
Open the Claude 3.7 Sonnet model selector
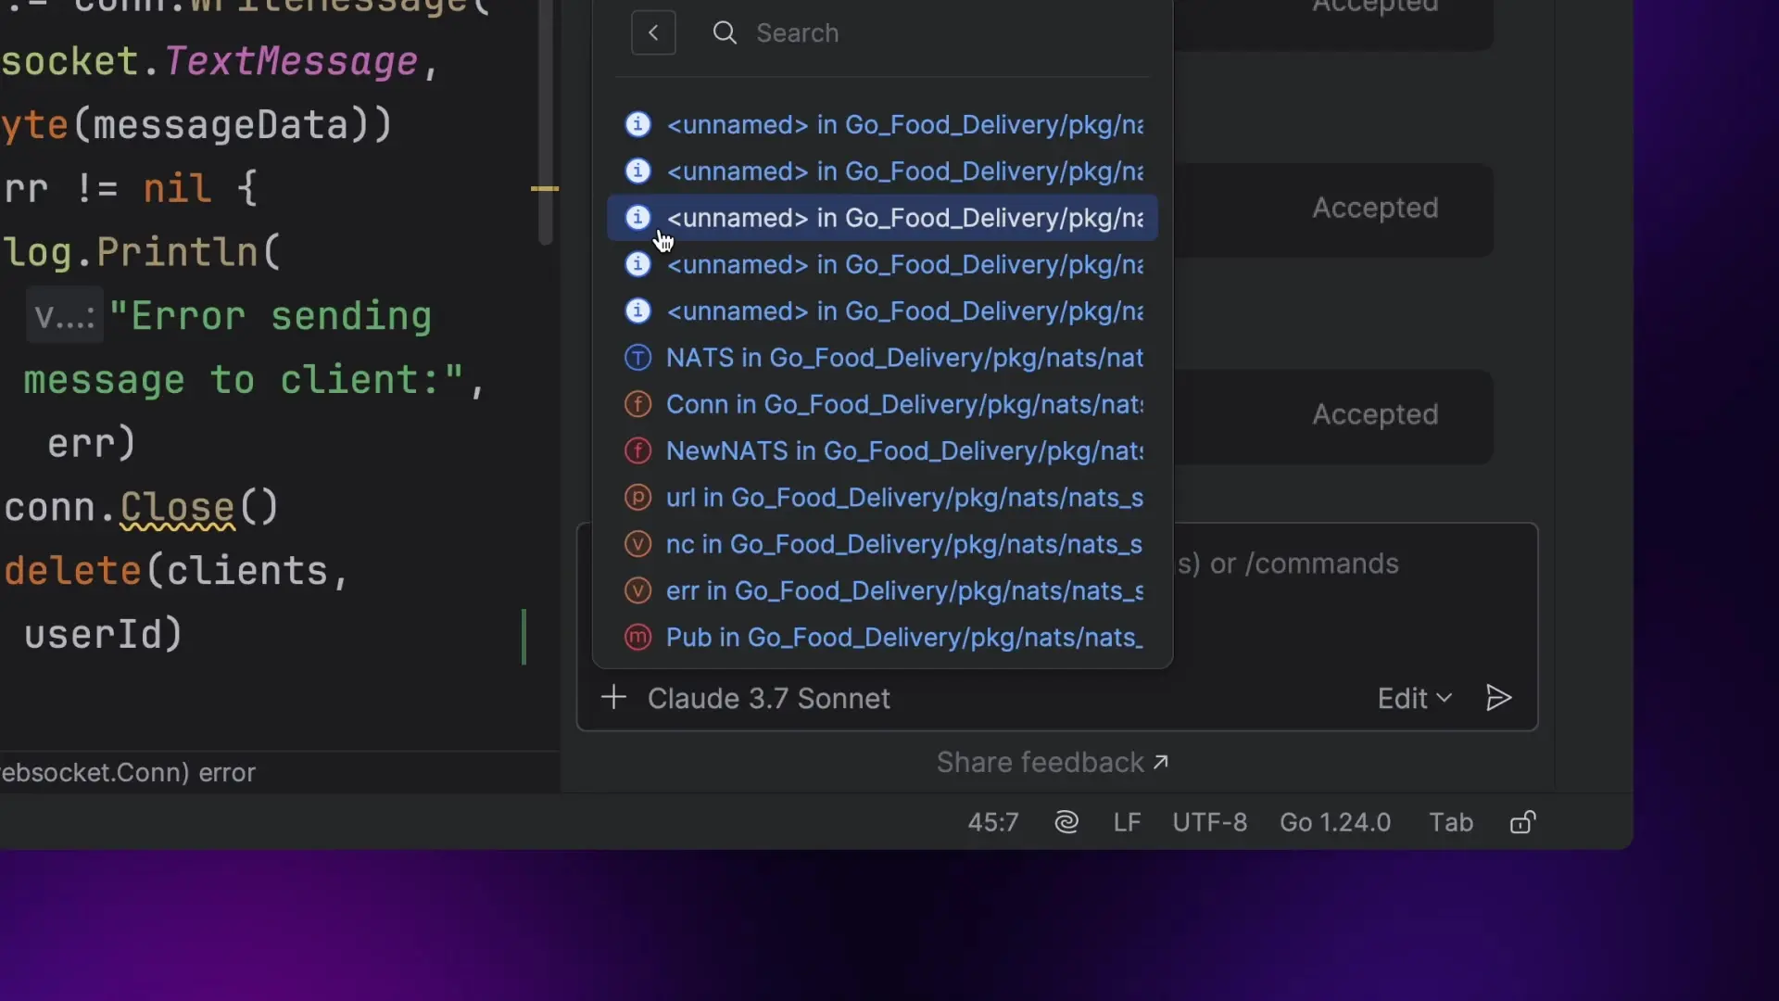click(x=768, y=698)
